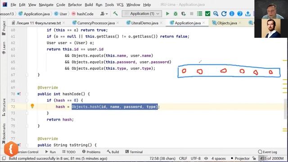Click the editor vertical scrollbar thumb

point(285,109)
